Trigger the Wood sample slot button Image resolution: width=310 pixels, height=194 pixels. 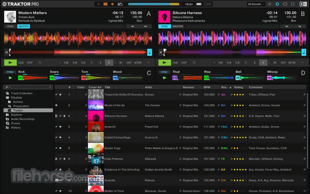[115, 78]
